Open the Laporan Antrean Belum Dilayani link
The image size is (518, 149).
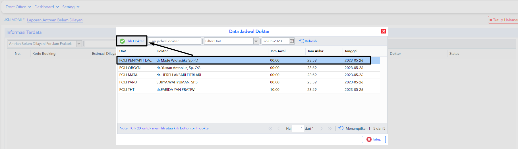coord(55,20)
